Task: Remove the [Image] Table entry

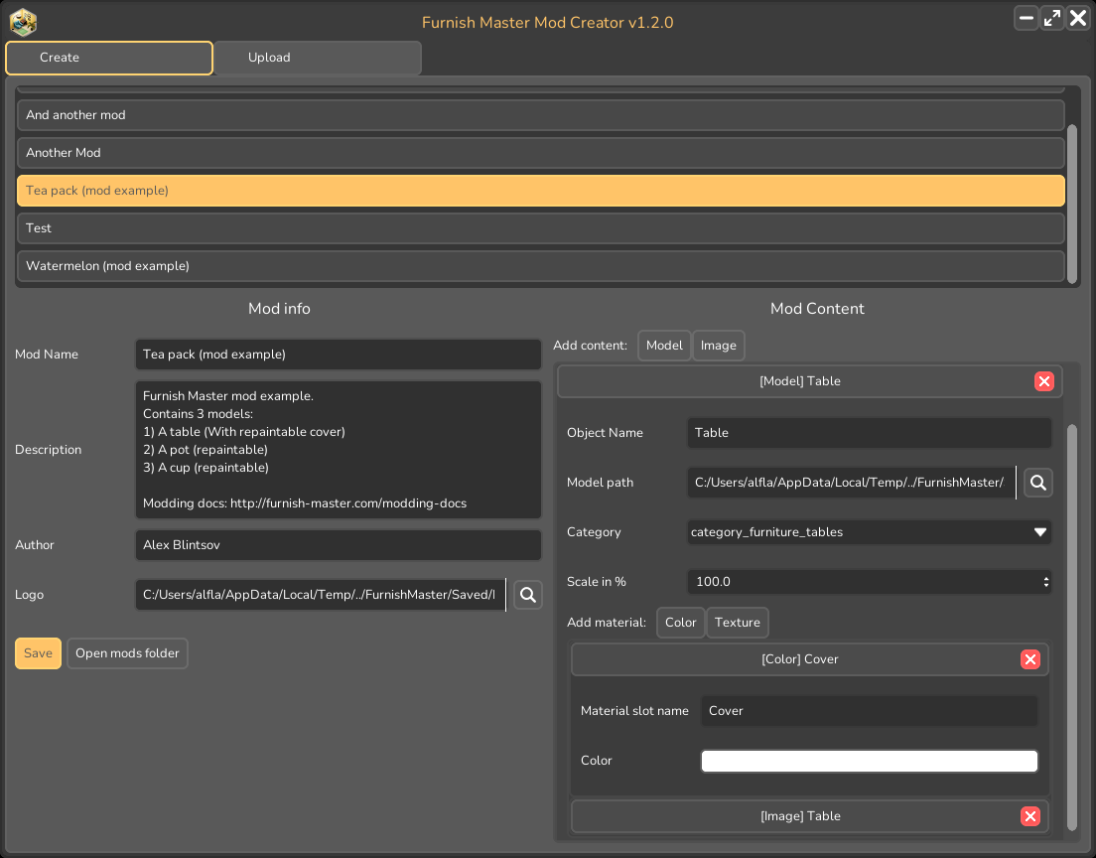Action: (x=1029, y=816)
